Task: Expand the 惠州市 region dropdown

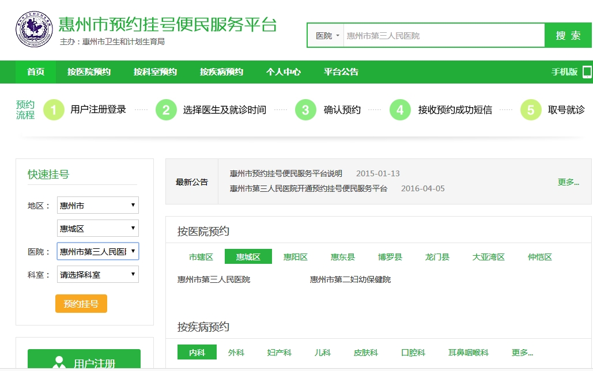Action: 97,206
